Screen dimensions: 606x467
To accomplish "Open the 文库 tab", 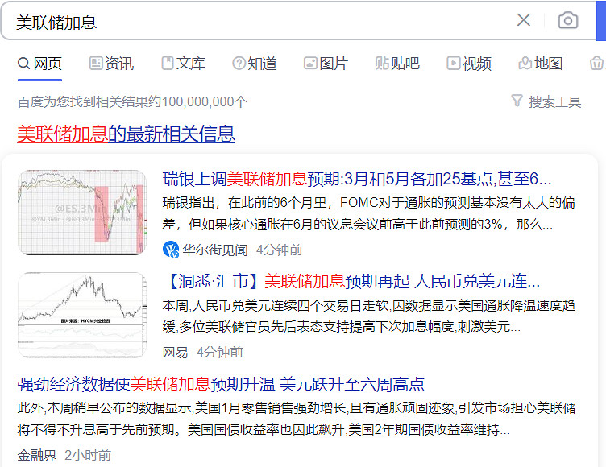I will [x=183, y=64].
